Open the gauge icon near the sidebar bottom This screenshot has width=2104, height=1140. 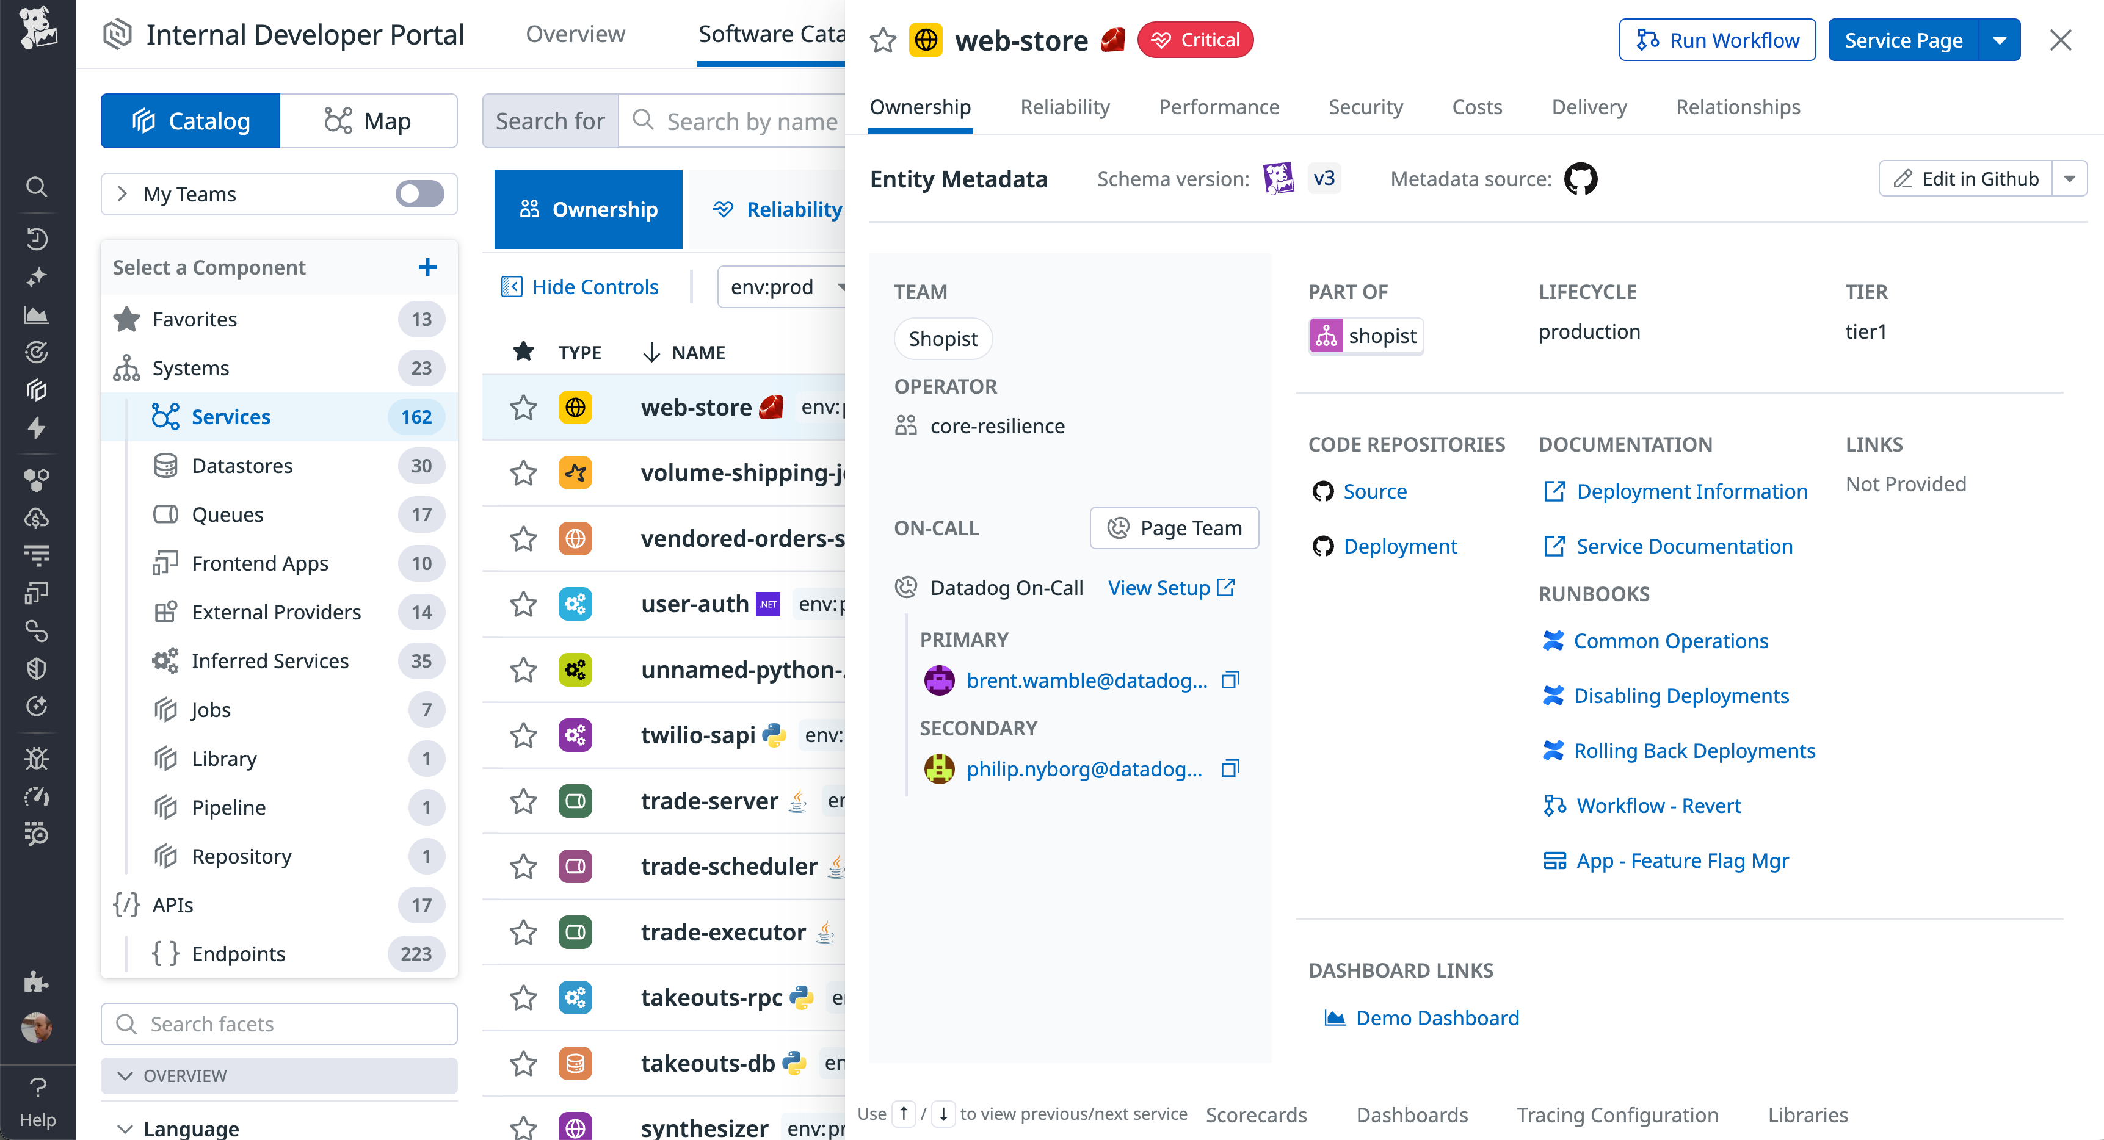point(38,796)
